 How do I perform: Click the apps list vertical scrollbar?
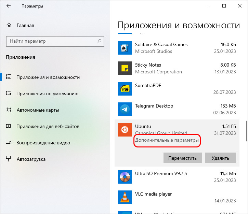pos(246,131)
